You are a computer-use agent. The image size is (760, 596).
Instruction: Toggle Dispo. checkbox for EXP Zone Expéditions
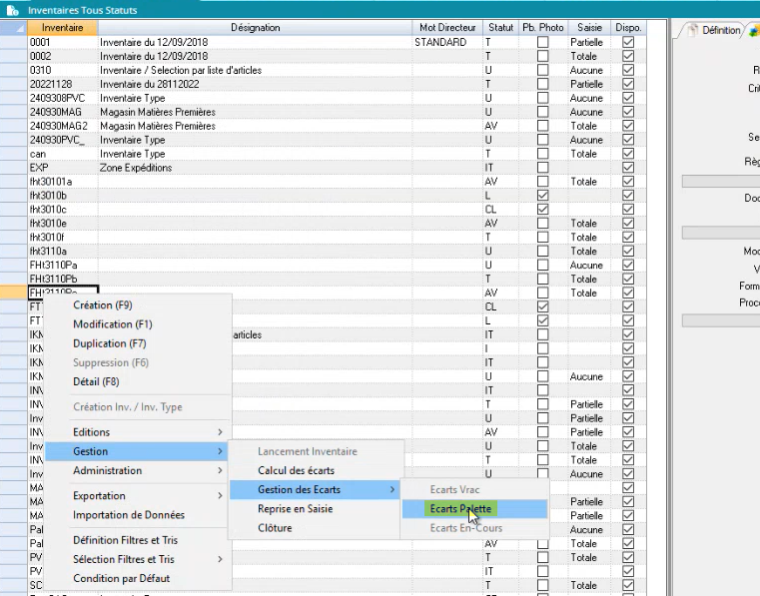[627, 168]
